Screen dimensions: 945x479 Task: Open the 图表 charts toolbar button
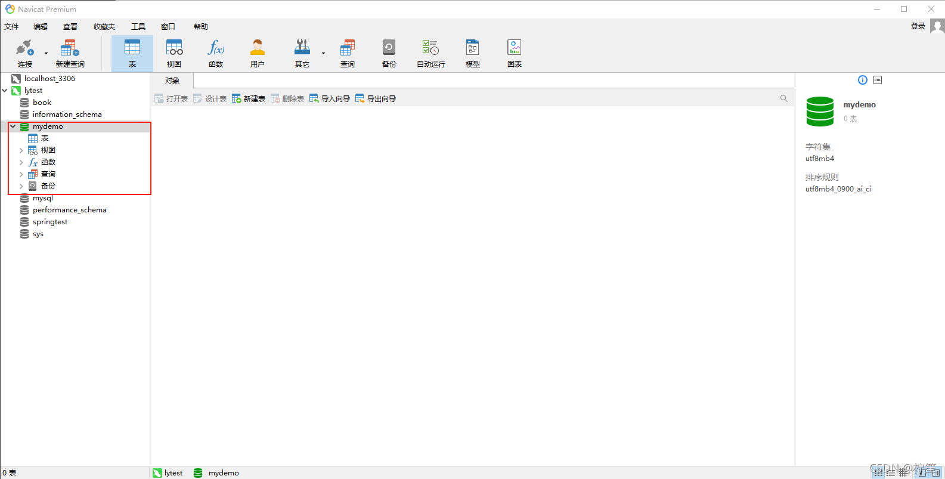515,53
